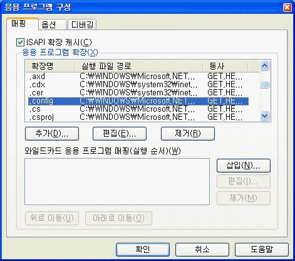
Task: Click the 편집(E)... button for extensions
Action: point(120,134)
